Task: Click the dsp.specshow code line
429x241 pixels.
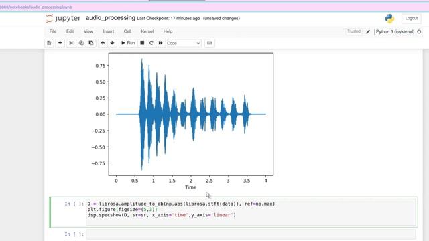Action: (162, 215)
